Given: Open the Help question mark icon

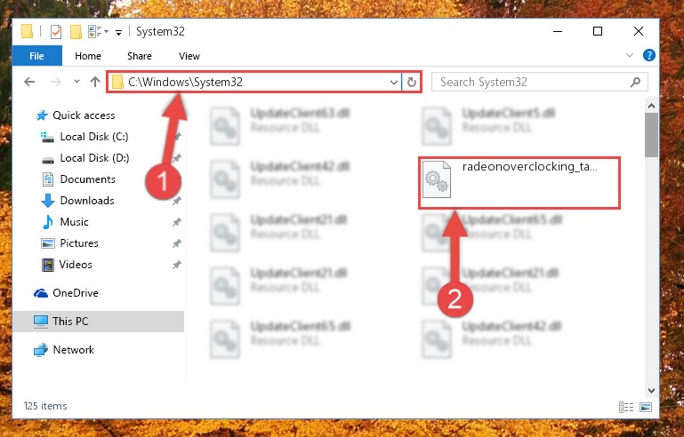Looking at the screenshot, I should (648, 55).
